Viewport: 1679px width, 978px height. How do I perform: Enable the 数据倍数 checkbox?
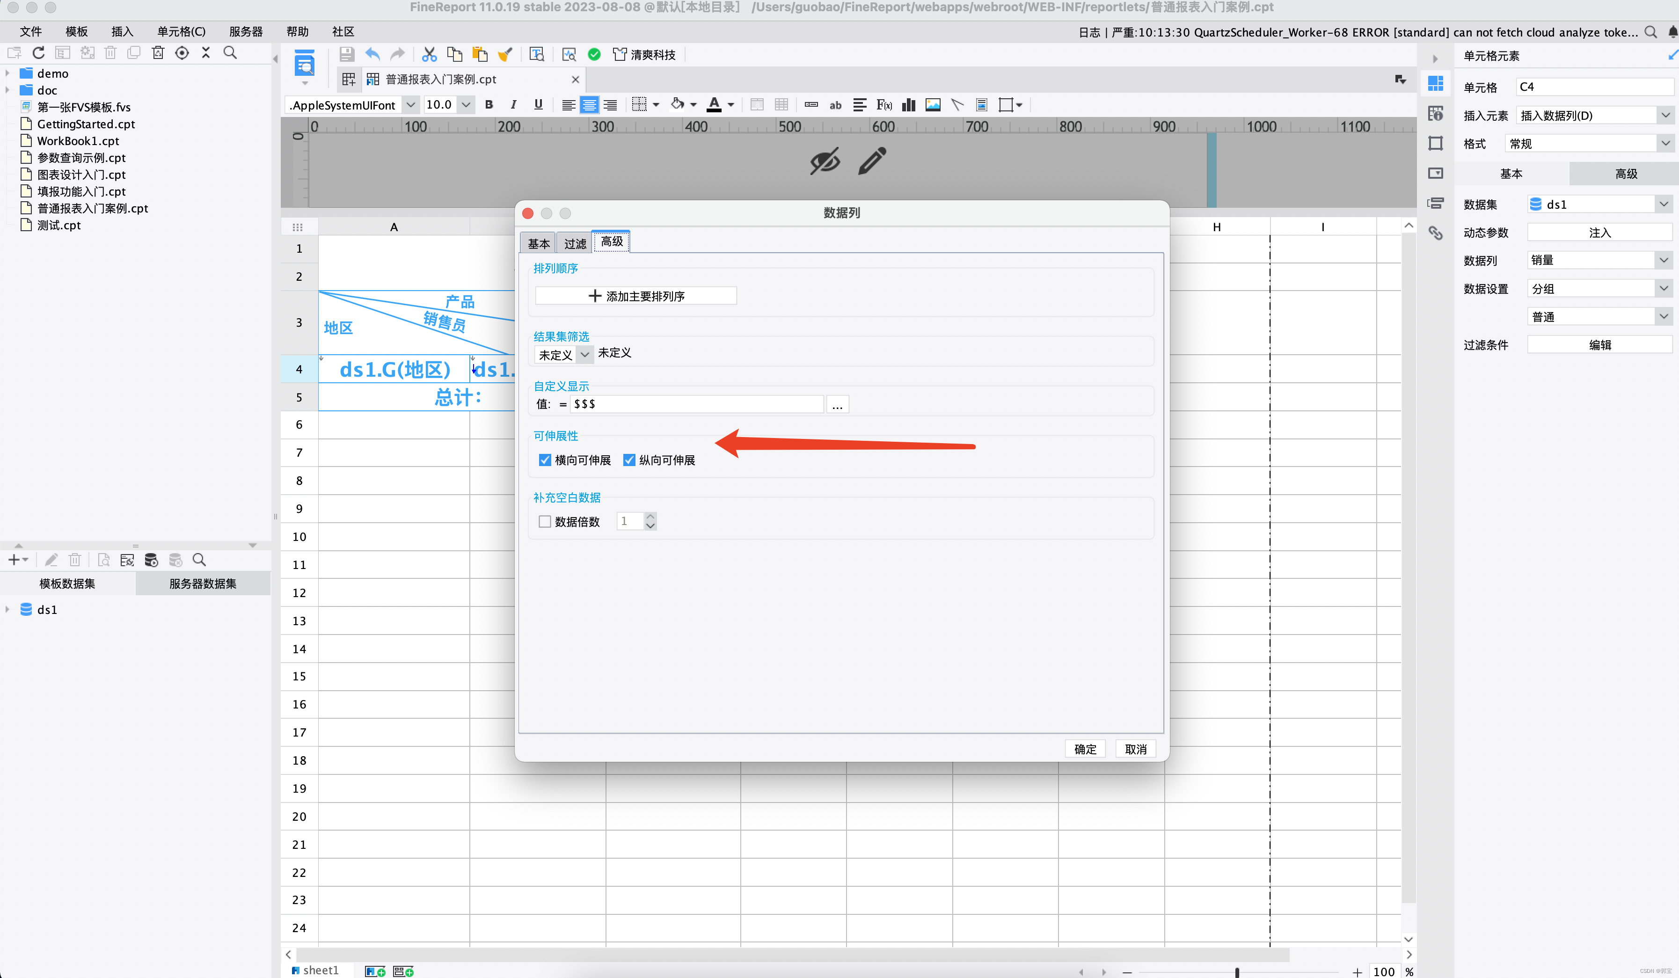[545, 522]
